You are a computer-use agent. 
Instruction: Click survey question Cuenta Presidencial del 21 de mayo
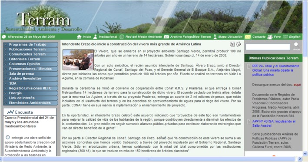tap(29, 122)
